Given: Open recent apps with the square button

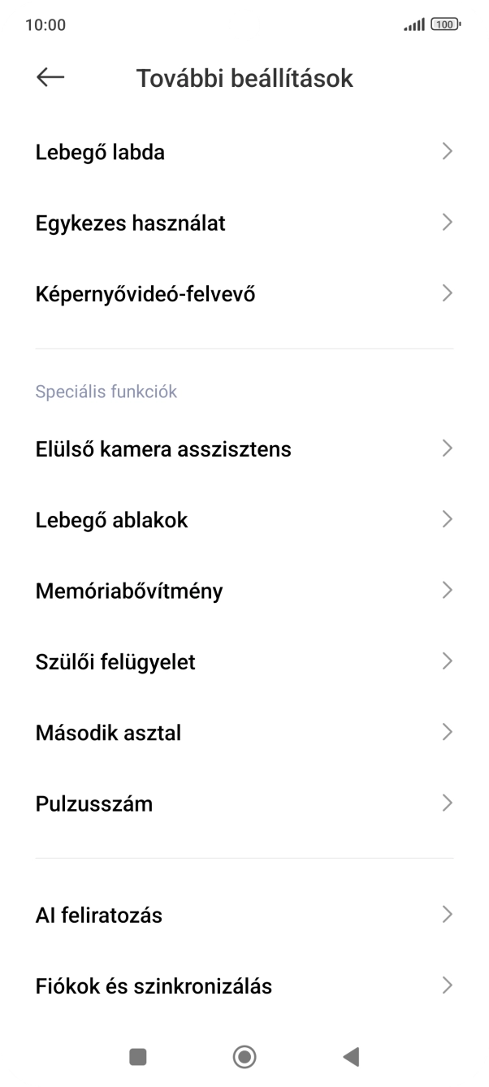Looking at the screenshot, I should [137, 1056].
